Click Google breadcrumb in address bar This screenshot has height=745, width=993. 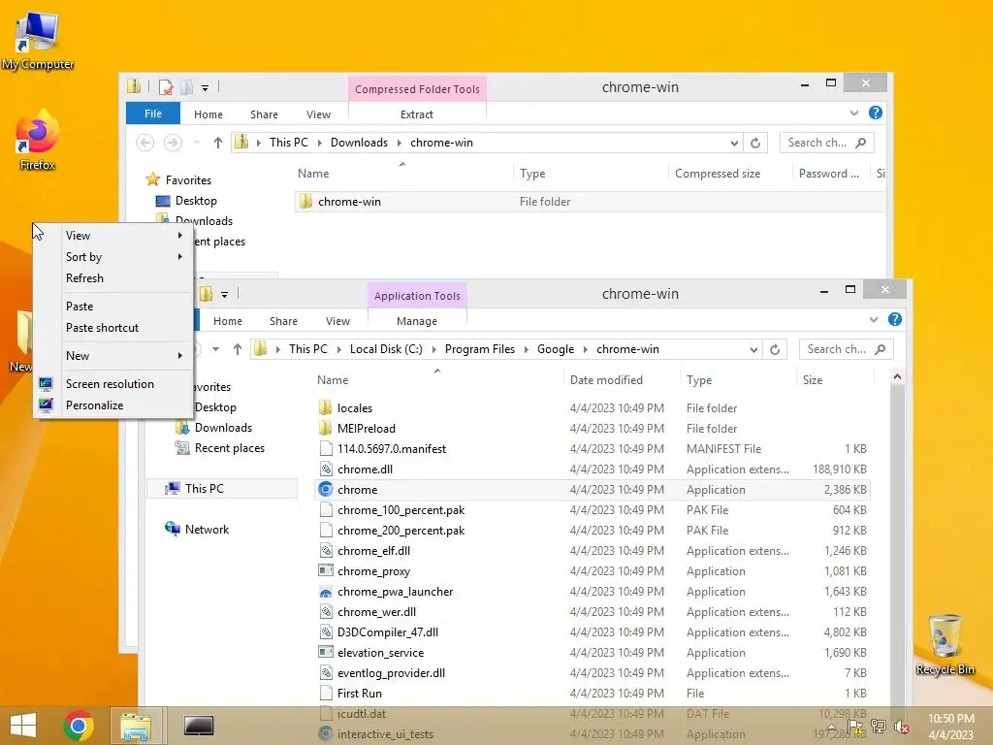click(556, 349)
